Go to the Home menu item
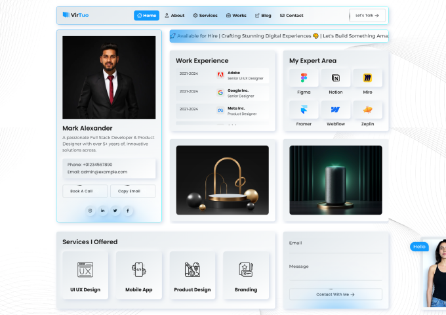The width and height of the screenshot is (446, 315). click(147, 15)
